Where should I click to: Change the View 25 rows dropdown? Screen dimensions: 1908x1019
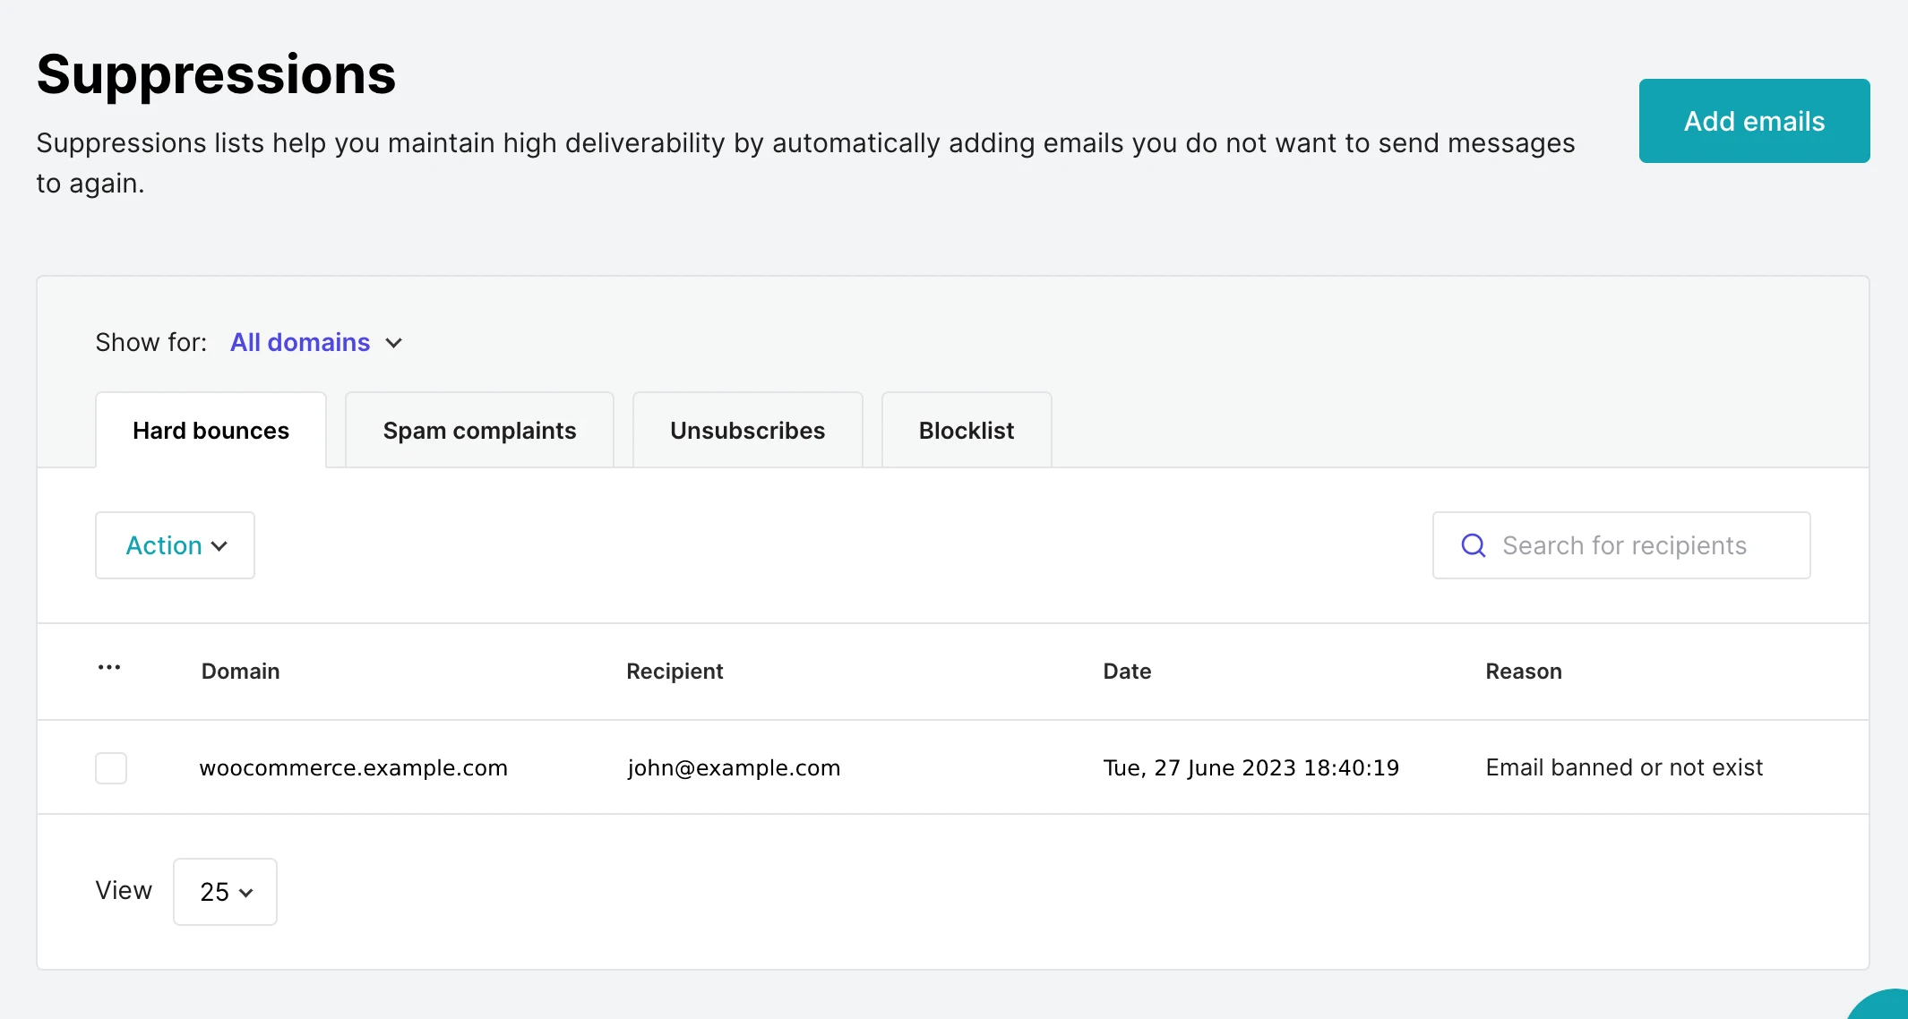point(225,892)
